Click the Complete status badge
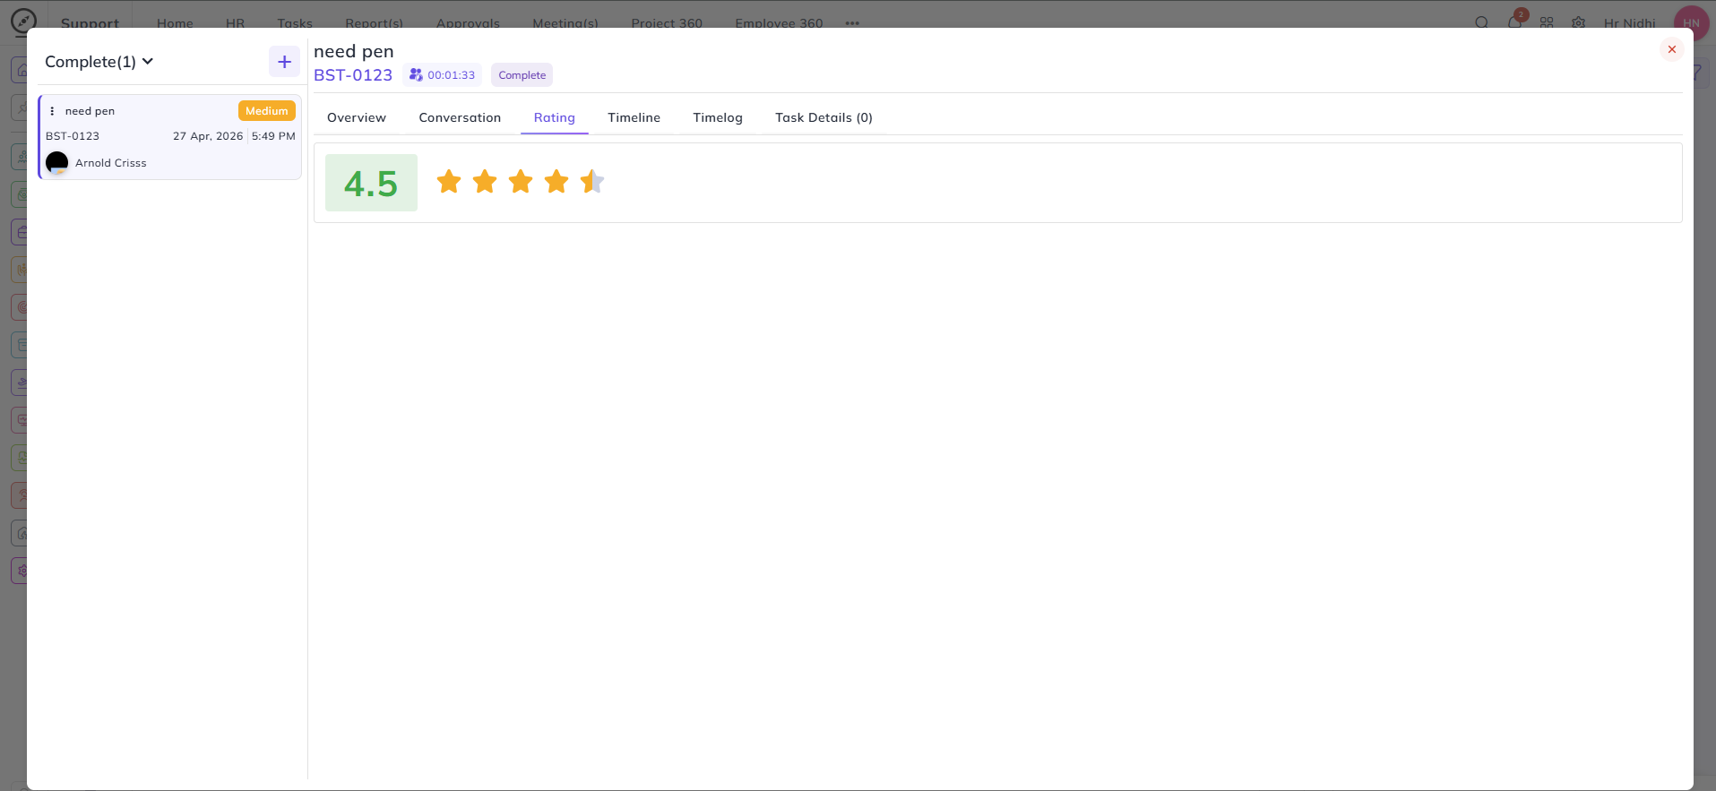 tap(522, 75)
